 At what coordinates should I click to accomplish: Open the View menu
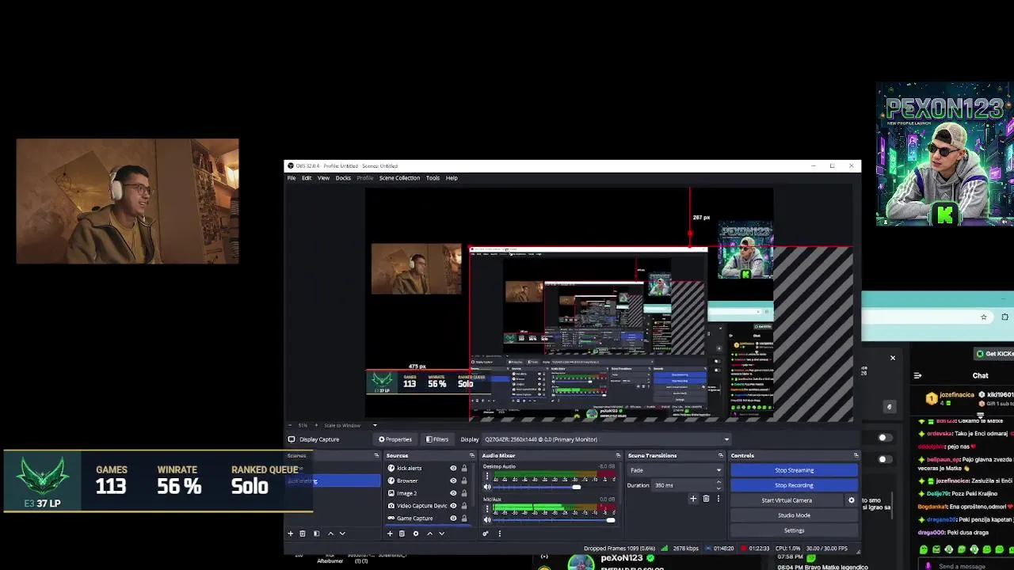(x=323, y=178)
